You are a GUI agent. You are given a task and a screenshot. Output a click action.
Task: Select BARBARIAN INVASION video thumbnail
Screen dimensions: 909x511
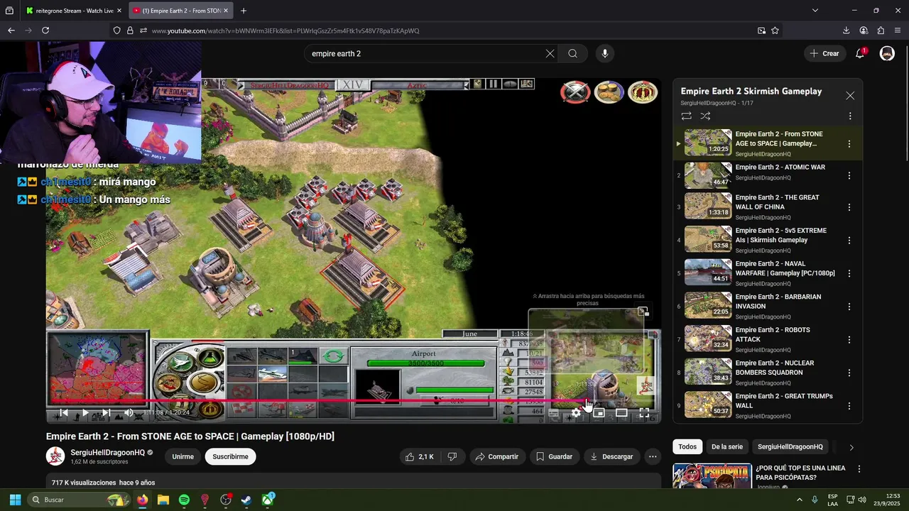[708, 305]
